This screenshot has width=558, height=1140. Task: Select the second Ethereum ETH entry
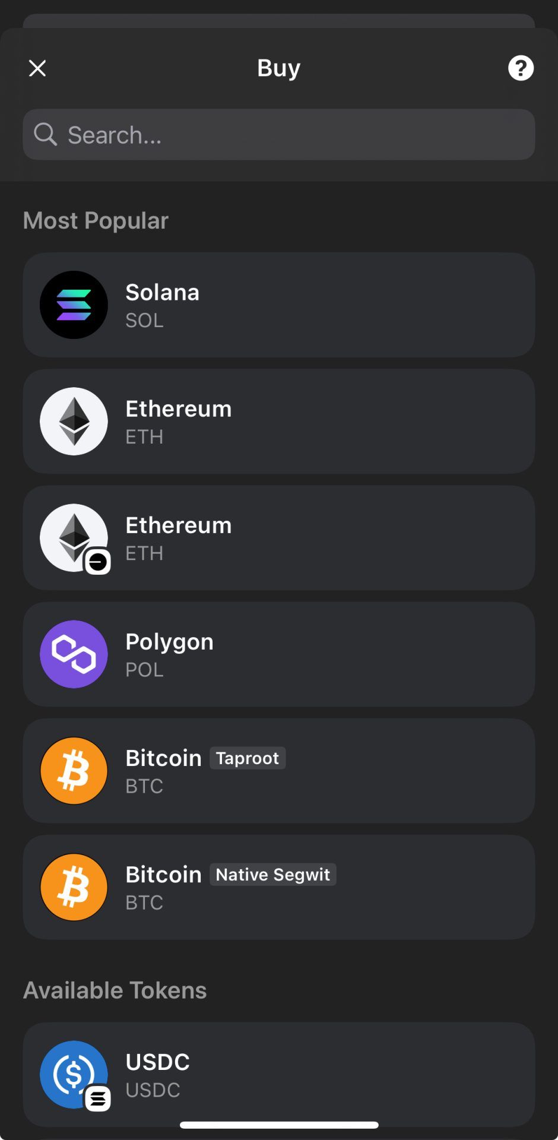coord(321,538)
